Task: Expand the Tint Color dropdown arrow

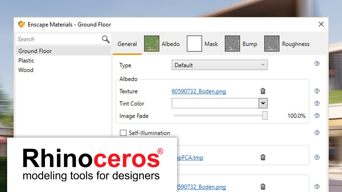Action: click(263, 103)
